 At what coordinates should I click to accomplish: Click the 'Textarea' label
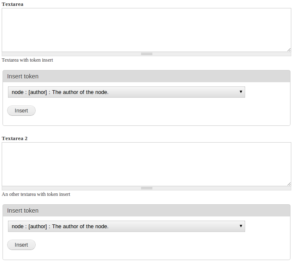(13, 4)
